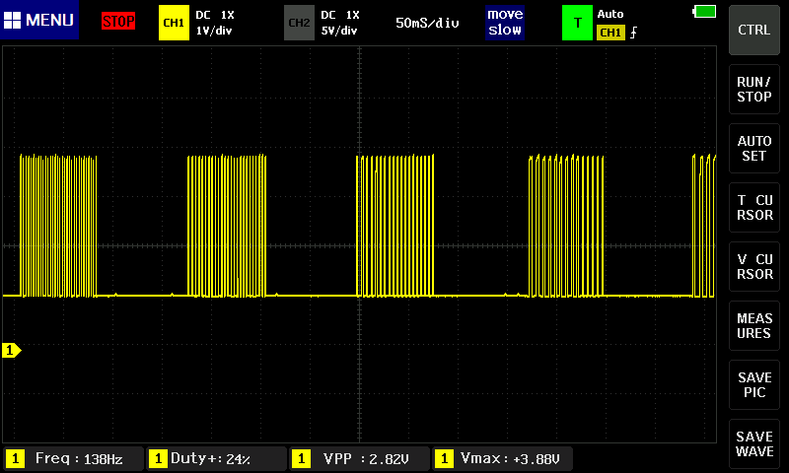789x473 pixels.
Task: Tap the yellow 1 badge beside Vmax
Action: [444, 458]
